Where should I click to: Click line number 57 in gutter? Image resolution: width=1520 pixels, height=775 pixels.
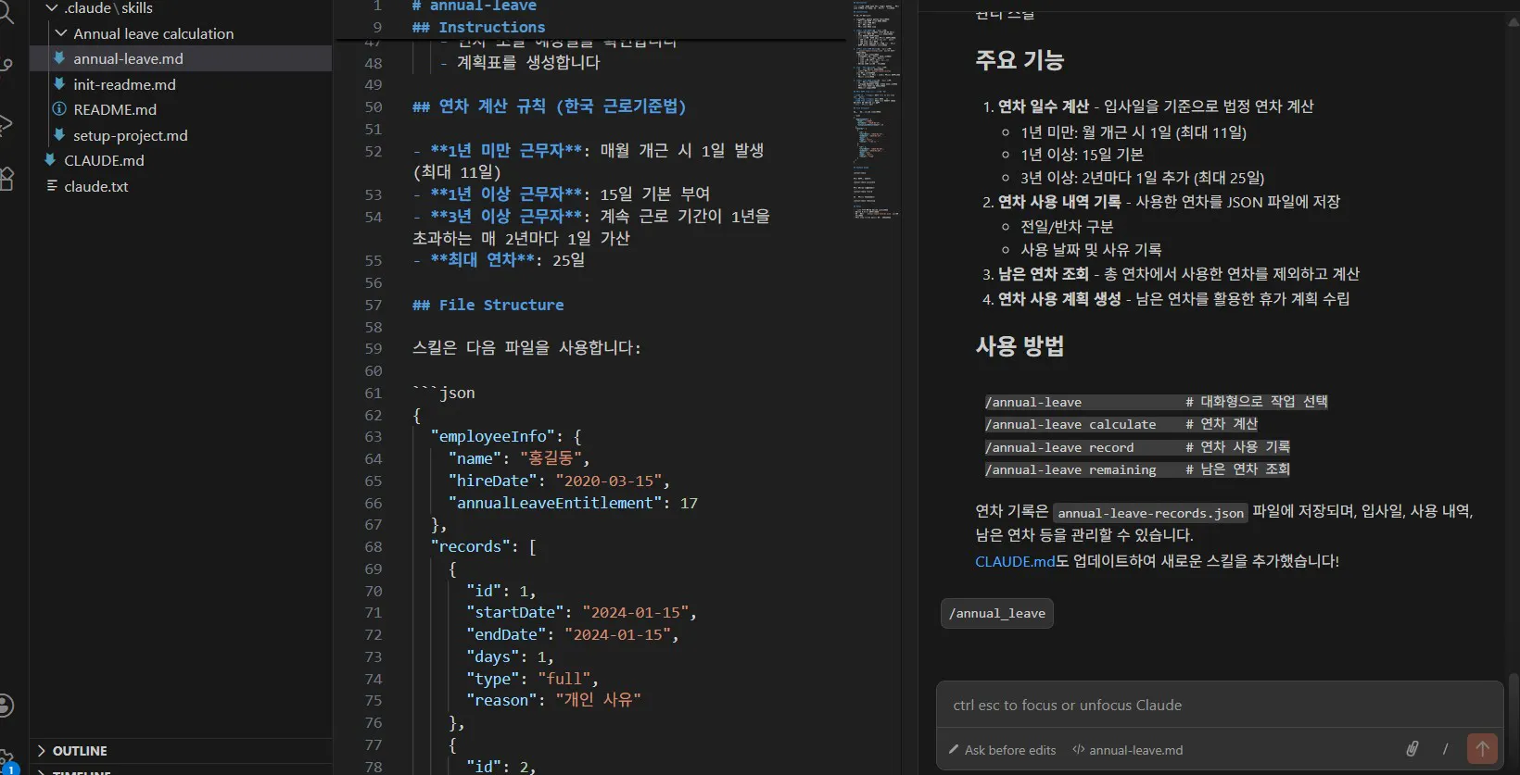point(373,305)
